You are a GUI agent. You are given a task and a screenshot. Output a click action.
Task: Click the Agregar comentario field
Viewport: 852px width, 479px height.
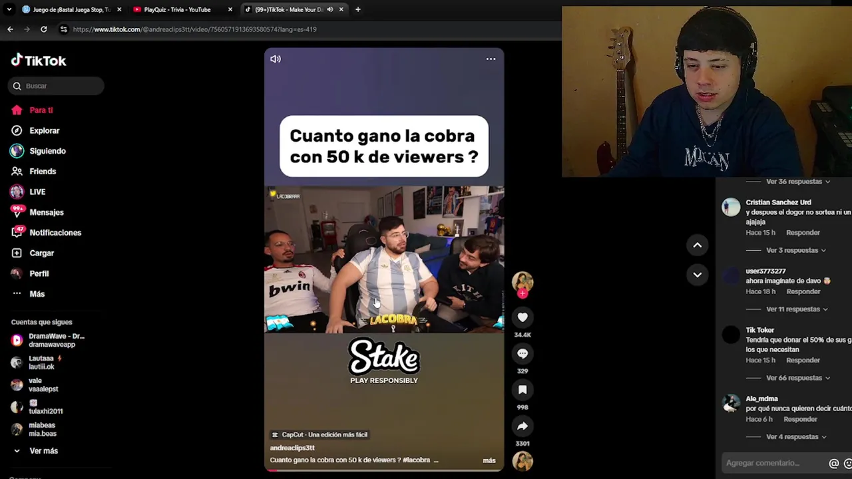click(772, 463)
